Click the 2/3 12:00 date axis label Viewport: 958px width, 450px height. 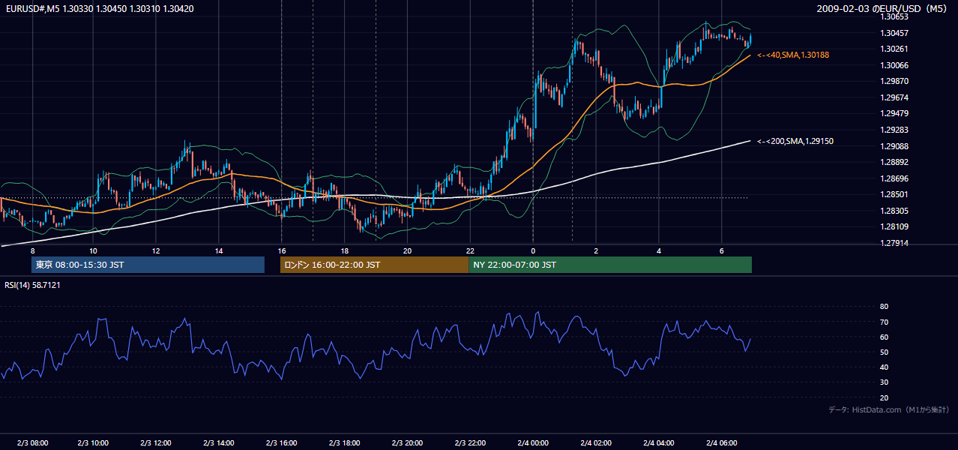(156, 443)
